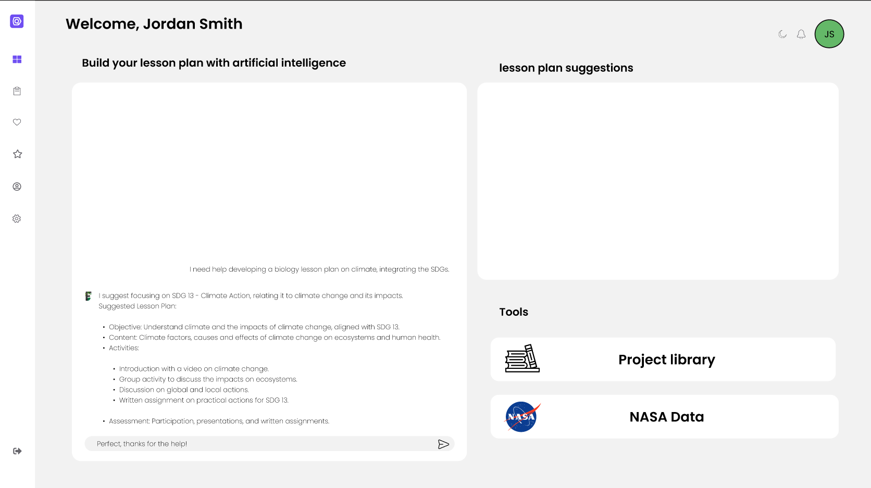The height and width of the screenshot is (488, 871).
Task: Click the user message about biology lesson plan
Action: [x=319, y=269]
